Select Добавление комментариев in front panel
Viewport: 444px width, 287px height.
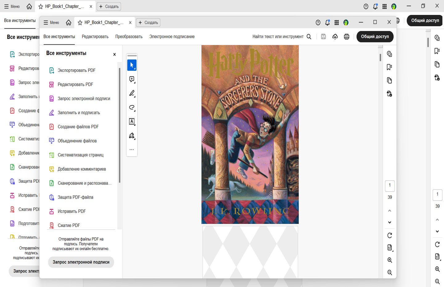click(82, 169)
